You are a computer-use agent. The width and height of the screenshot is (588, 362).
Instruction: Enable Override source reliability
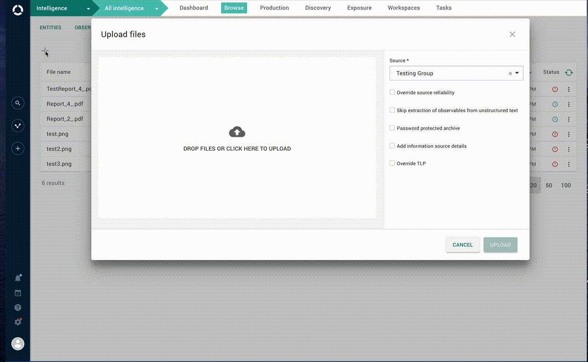click(392, 92)
